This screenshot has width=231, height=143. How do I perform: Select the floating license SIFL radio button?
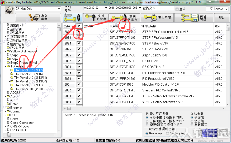click(x=147, y=118)
